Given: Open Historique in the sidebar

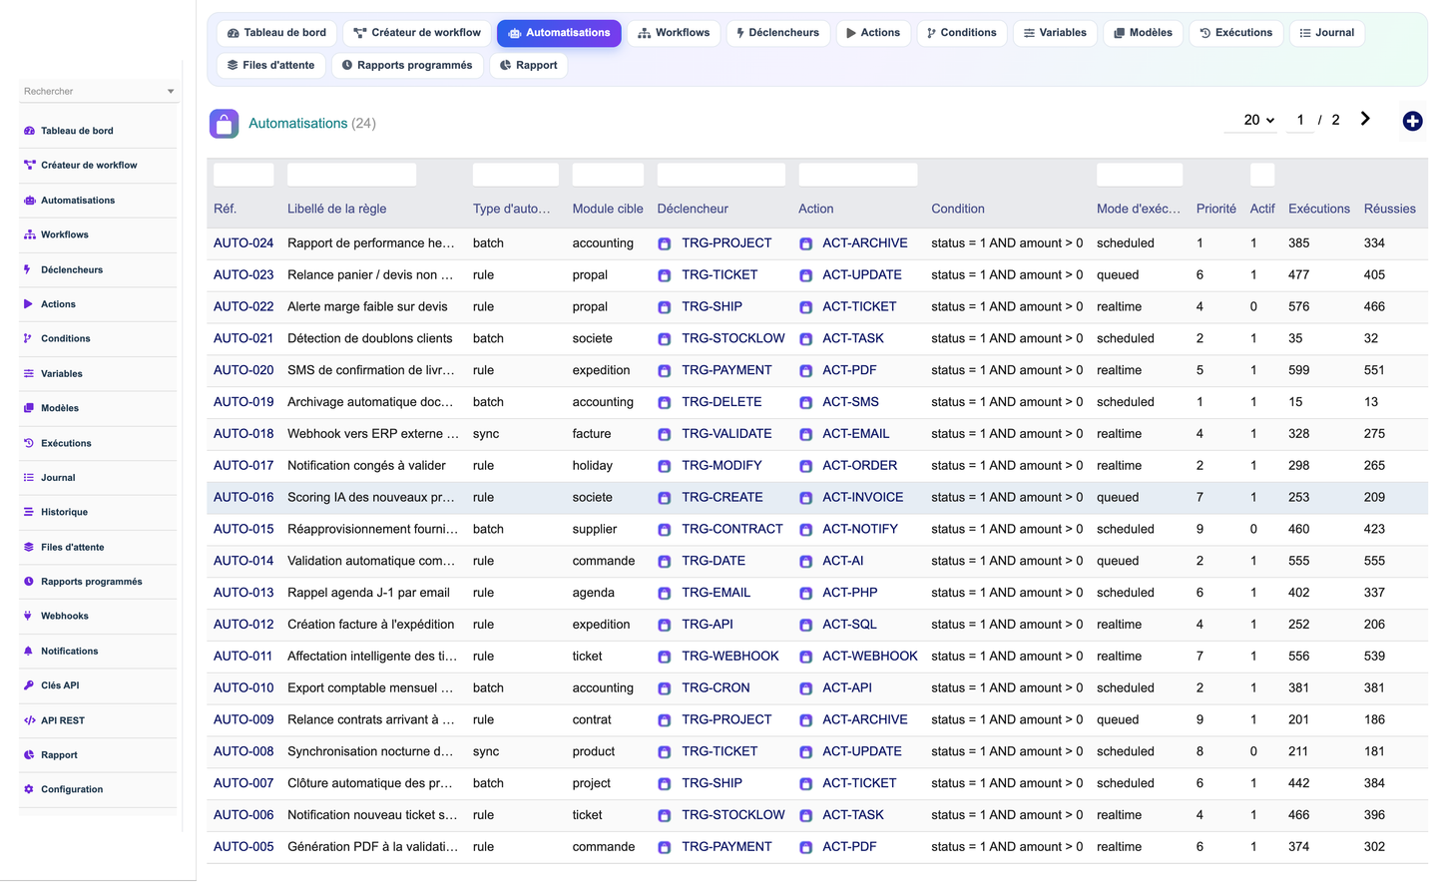Looking at the screenshot, I should 64,513.
